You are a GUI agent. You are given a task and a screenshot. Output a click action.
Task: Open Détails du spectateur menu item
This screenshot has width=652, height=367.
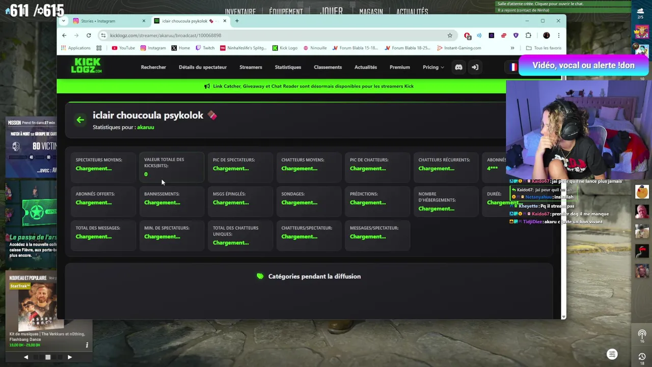(203, 67)
